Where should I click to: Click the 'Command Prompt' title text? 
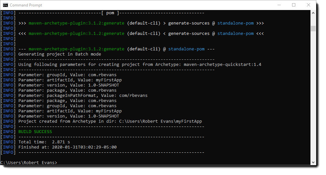point(26,5)
